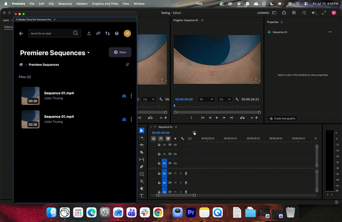Click the New button
This screenshot has width=342, height=222.
coord(120,52)
